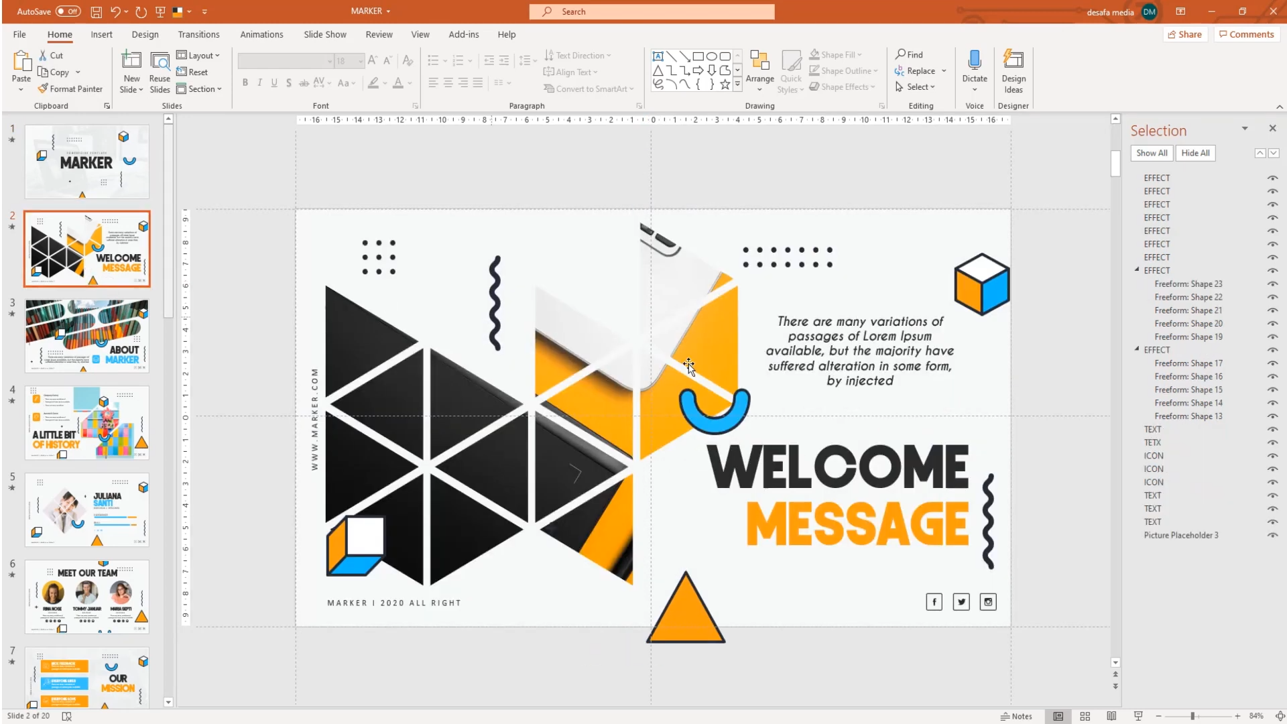This screenshot has width=1287, height=724.
Task: Collapse the EFFECT group containing Shape 23
Action: pos(1137,270)
